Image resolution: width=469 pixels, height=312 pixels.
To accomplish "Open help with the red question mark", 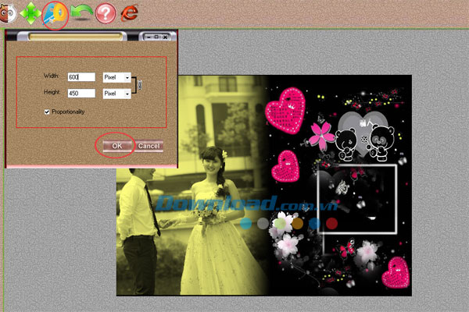I will coord(106,12).
